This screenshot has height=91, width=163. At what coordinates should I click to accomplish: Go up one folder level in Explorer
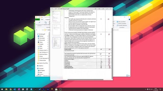click(x=43, y=30)
